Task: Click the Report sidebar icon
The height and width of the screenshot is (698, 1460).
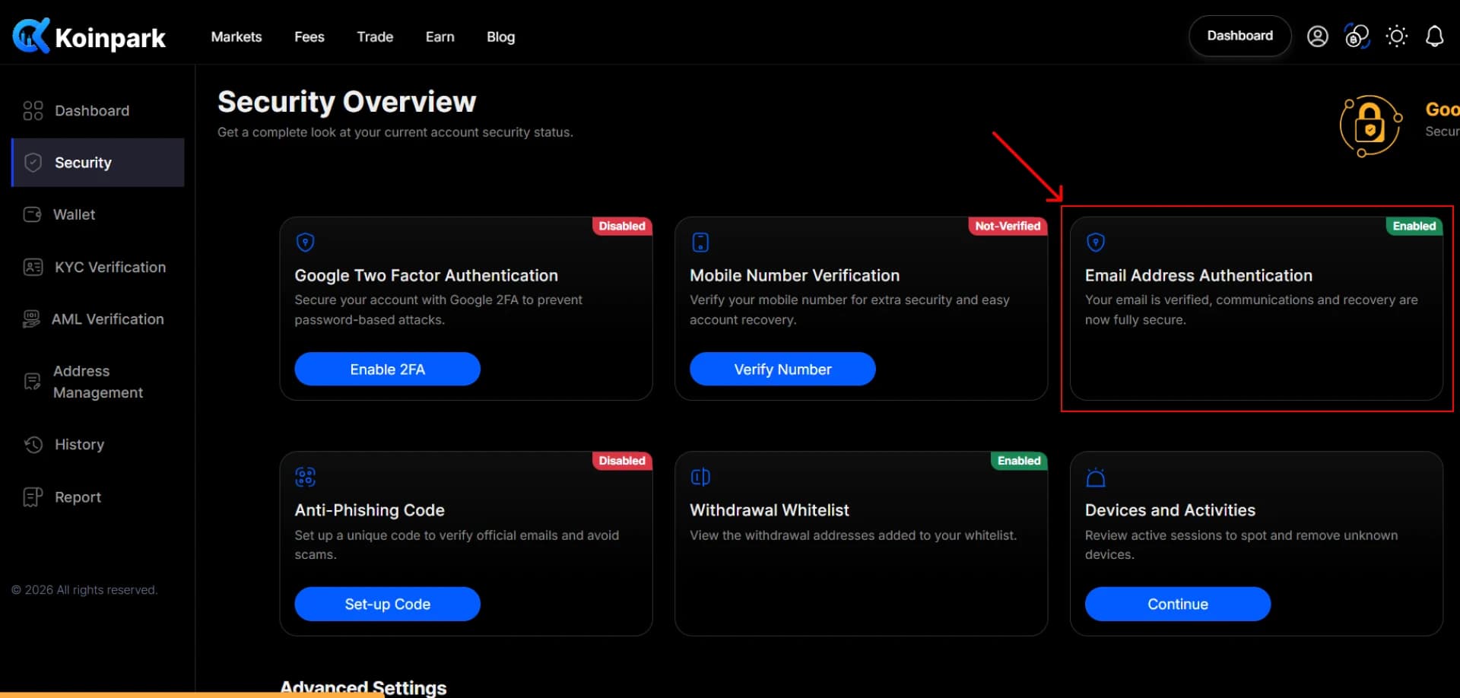Action: [x=33, y=497]
